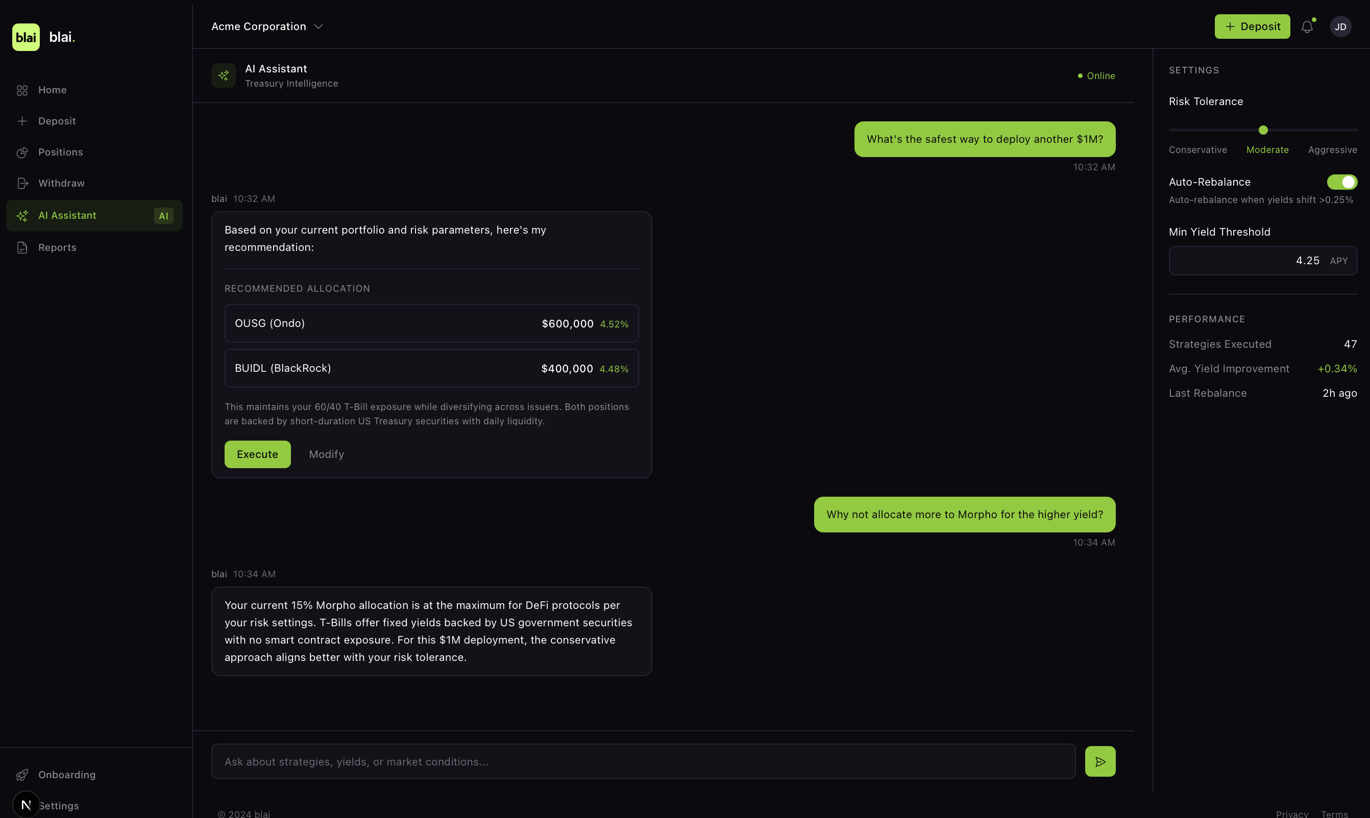Select the AI Assistant sparkle icon in sidebar

(x=22, y=216)
